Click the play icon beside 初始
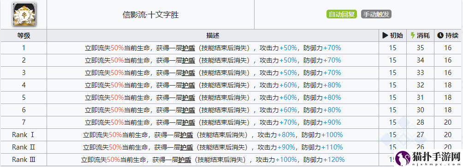 tap(385, 35)
